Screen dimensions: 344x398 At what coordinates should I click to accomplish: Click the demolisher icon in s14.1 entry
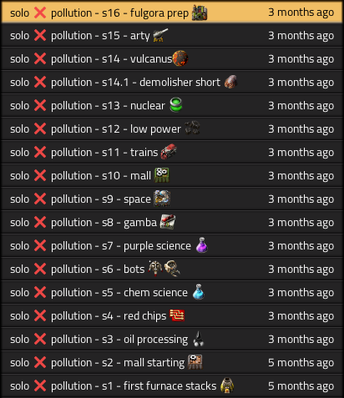pyautogui.click(x=230, y=82)
